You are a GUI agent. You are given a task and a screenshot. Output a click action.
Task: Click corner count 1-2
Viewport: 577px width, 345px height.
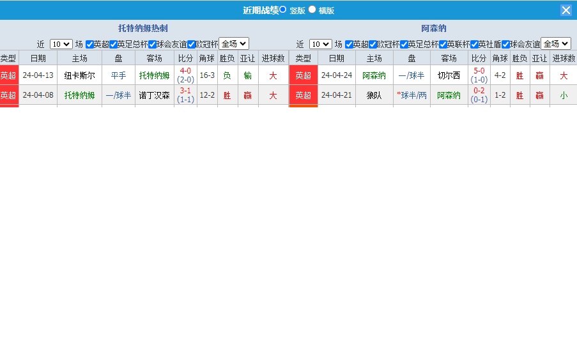[500, 95]
